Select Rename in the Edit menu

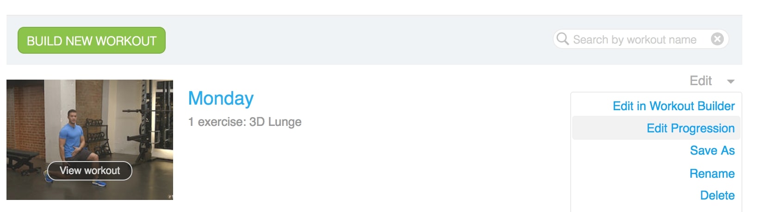pyautogui.click(x=712, y=174)
